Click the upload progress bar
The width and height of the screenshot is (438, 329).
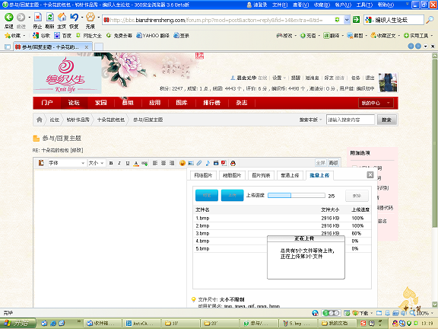point(297,195)
